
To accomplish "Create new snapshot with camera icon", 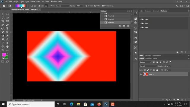I will tap(124, 26).
